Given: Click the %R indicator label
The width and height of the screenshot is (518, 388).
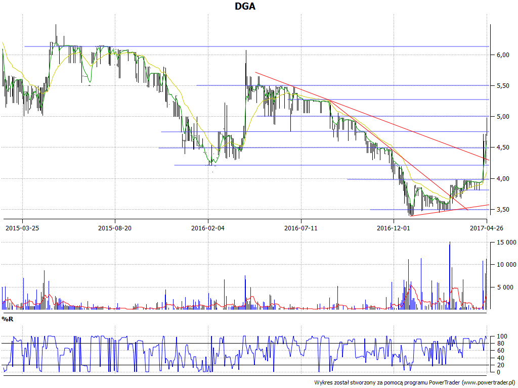Looking at the screenshot, I should coord(7,319).
